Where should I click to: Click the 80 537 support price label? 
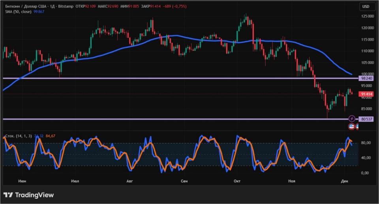click(366, 119)
